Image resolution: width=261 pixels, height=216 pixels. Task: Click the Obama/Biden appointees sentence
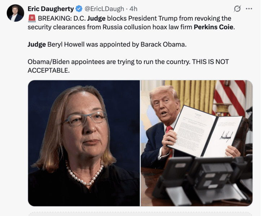click(x=109, y=62)
